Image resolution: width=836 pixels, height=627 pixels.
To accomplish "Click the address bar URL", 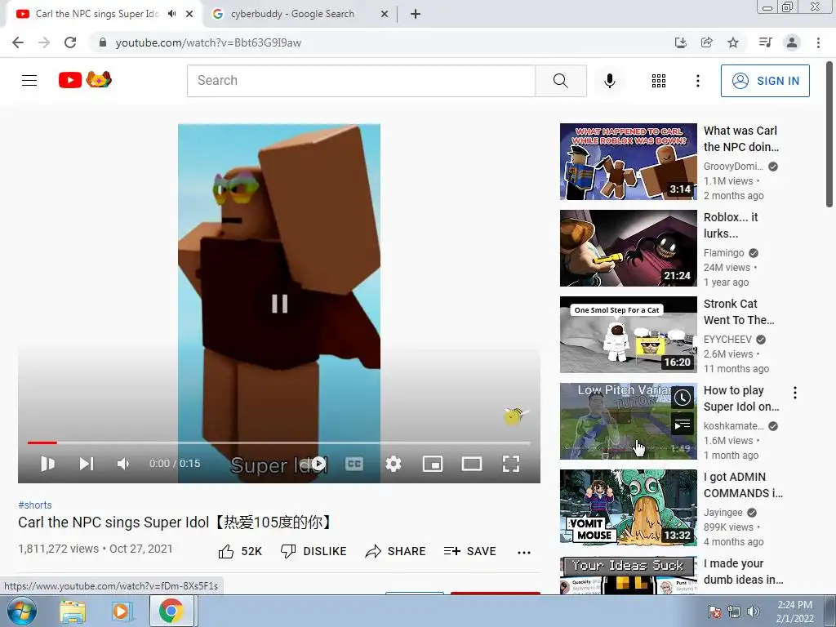I will click(208, 42).
